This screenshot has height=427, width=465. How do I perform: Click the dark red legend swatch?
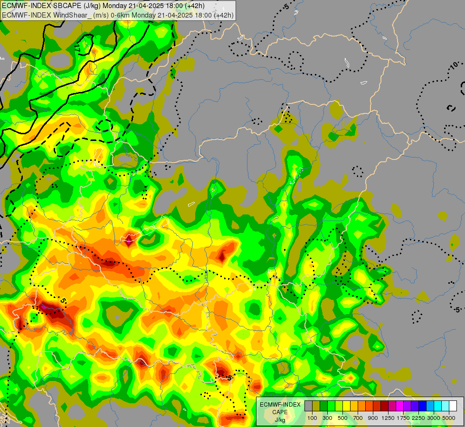385,406
